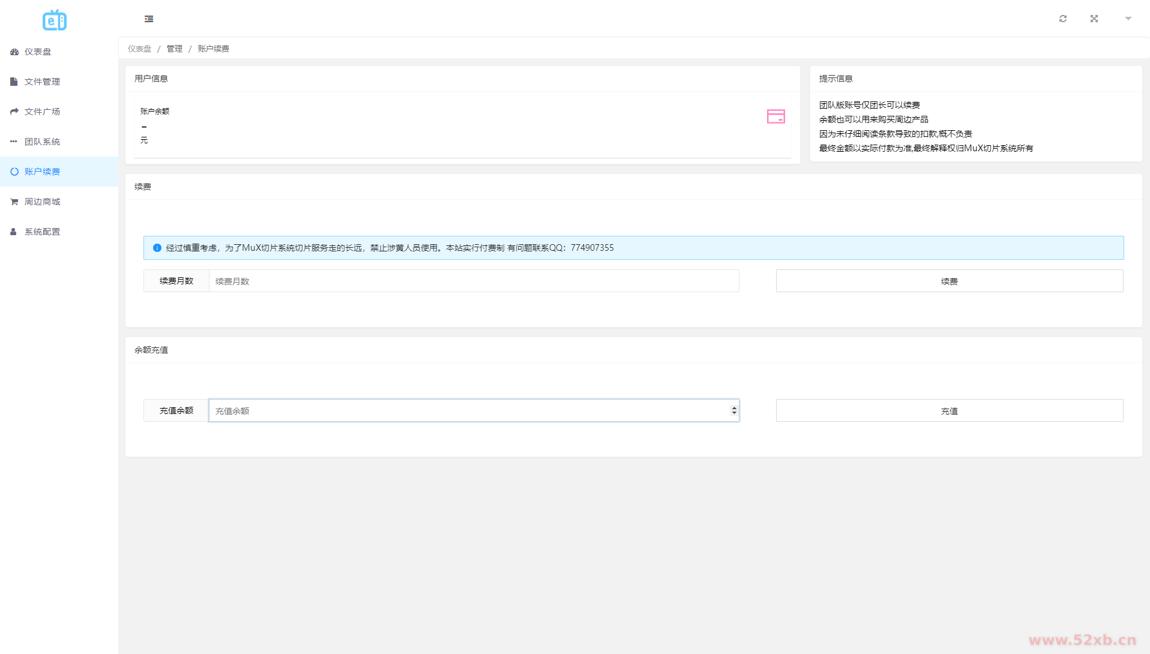Select 账户续费 in the sidebar

click(x=42, y=172)
